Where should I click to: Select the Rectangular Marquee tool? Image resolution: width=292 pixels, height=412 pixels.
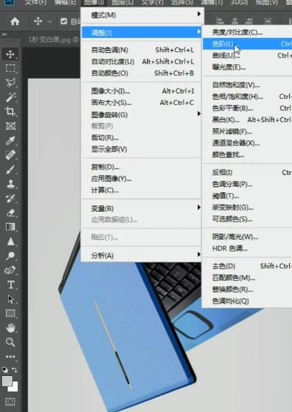[10, 68]
